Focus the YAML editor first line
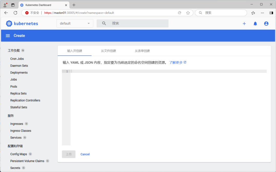The width and height of the screenshot is (276, 172). pos(169,71)
